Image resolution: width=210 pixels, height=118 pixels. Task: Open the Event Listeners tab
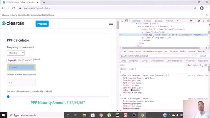[x=157, y=61]
